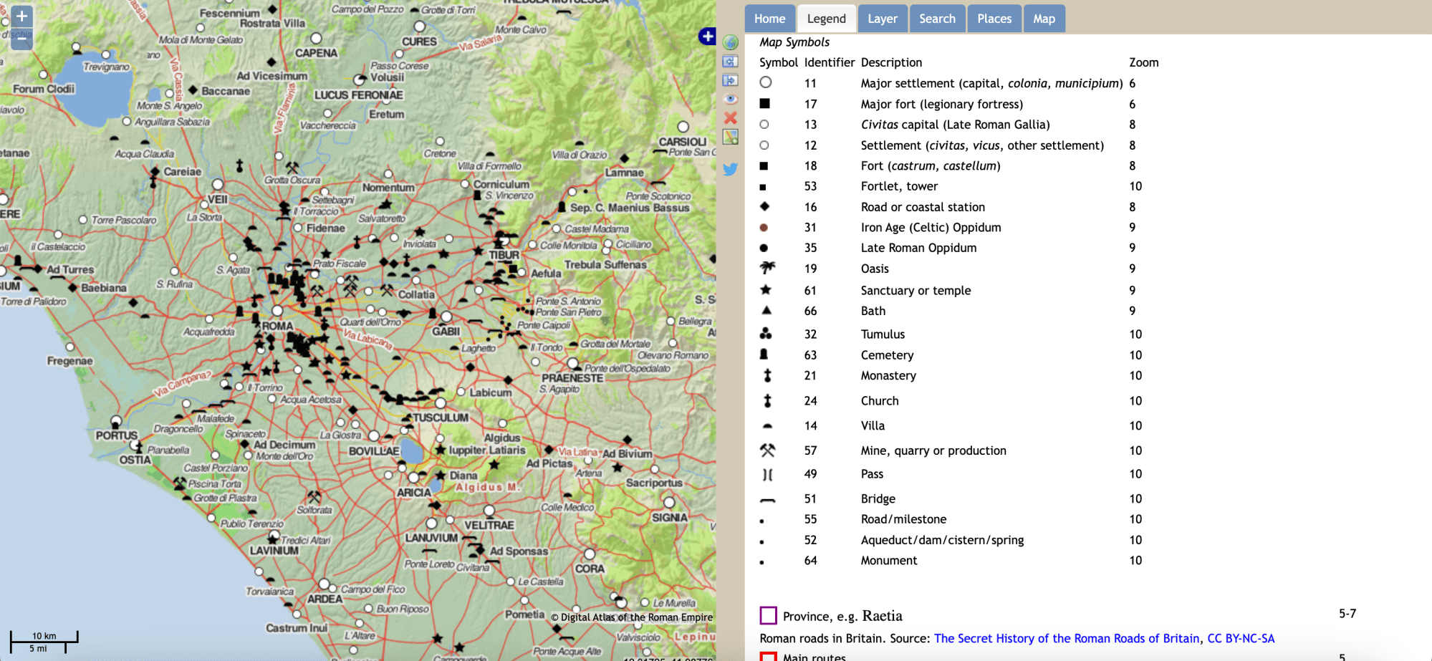The image size is (1432, 661).
Task: Switch to the Layer tab
Action: (883, 19)
